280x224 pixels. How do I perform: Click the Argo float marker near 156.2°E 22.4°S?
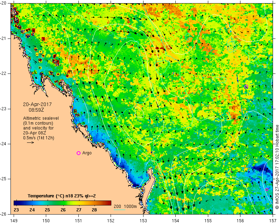tap(246, 87)
